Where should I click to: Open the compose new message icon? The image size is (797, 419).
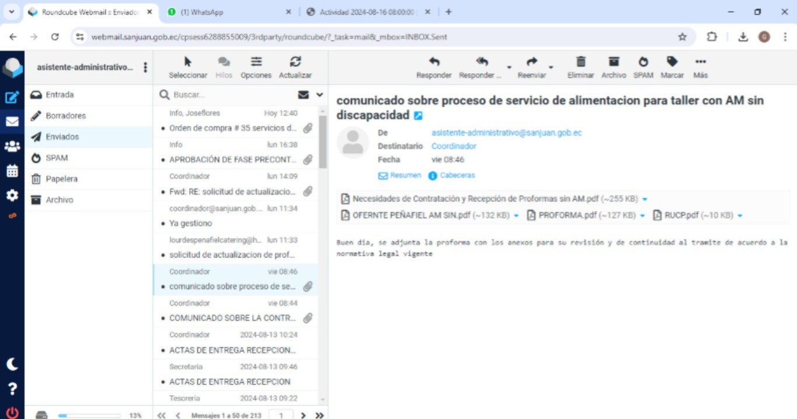pos(12,97)
